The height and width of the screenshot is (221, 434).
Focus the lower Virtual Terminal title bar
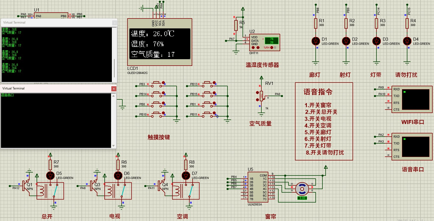click(54, 88)
